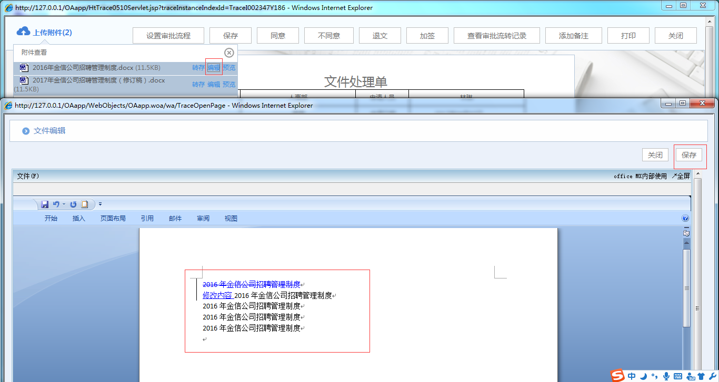Click the user account icon on IME bar
This screenshot has height=382, width=719.
[x=690, y=376]
